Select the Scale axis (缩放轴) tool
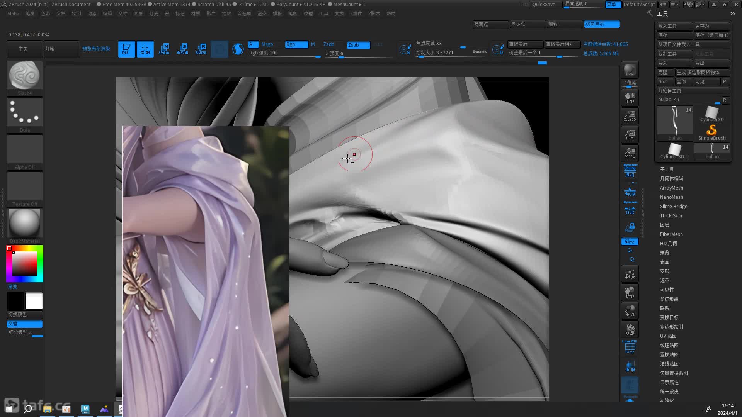 tap(182, 49)
